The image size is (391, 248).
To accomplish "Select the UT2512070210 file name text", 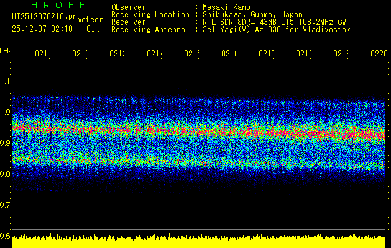I will [x=44, y=17].
